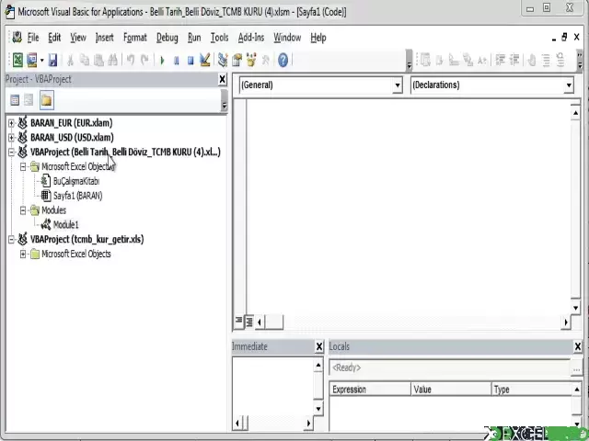This screenshot has width=589, height=441.
Task: Click the Expression column header in Locals
Action: click(370, 390)
